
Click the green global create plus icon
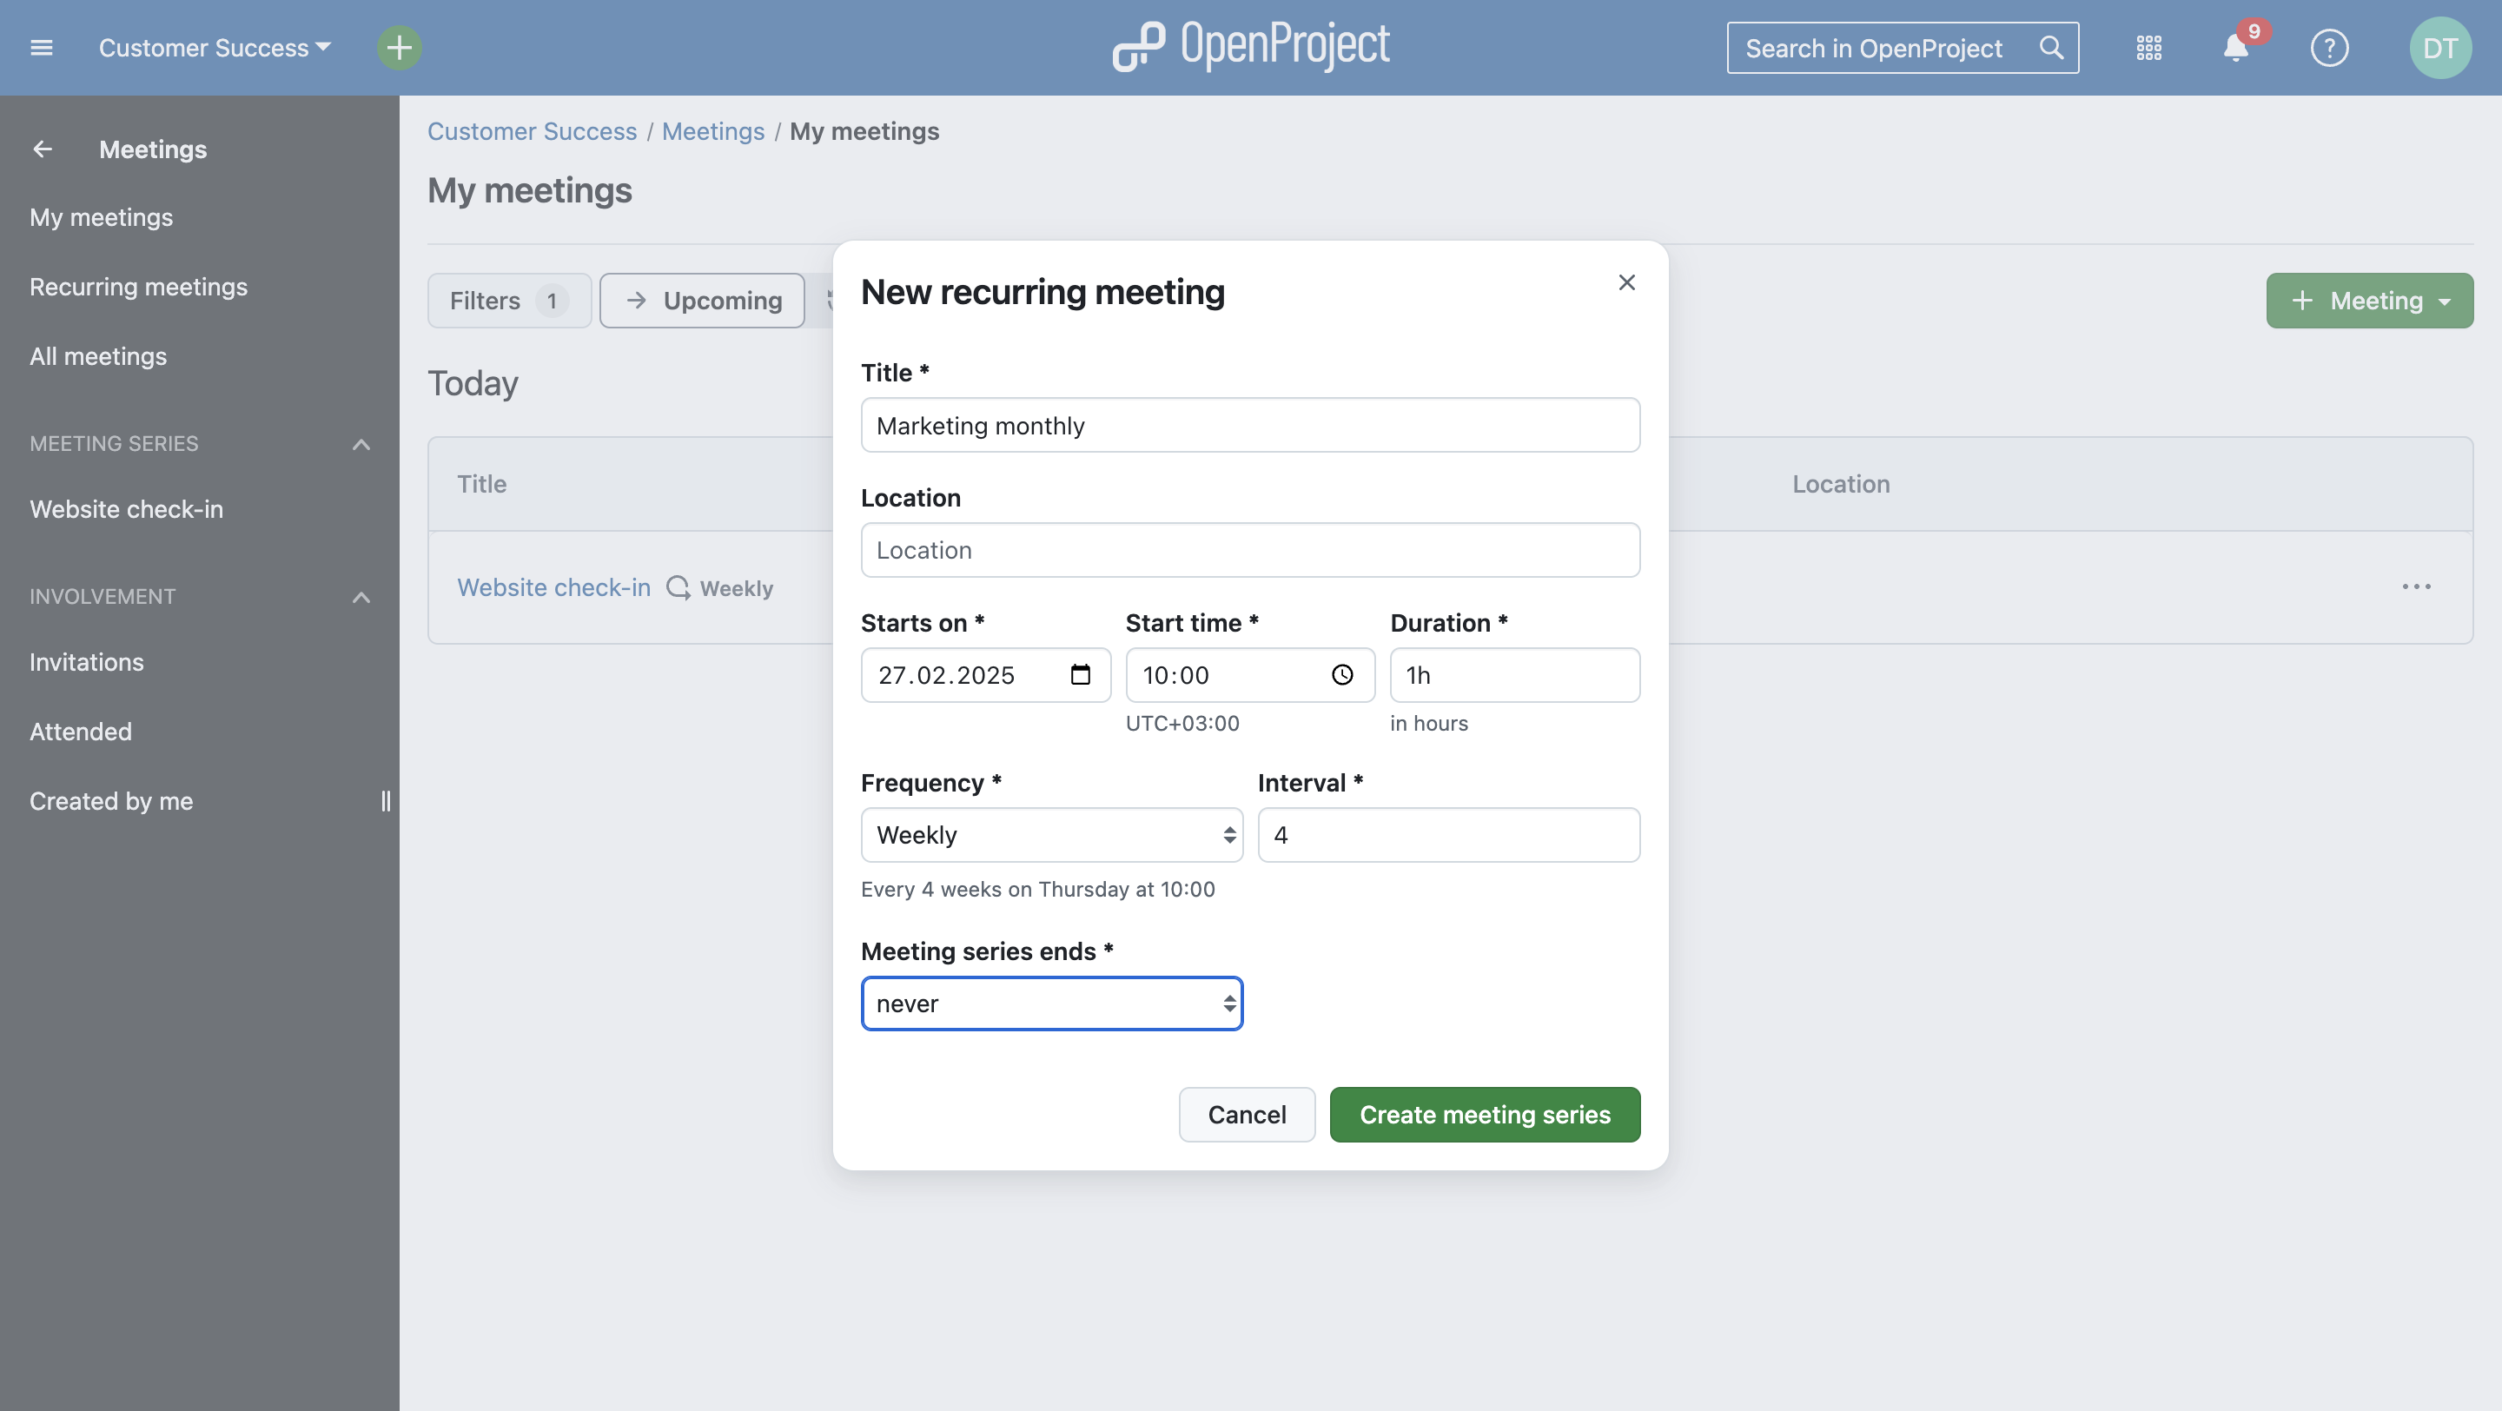[398, 47]
